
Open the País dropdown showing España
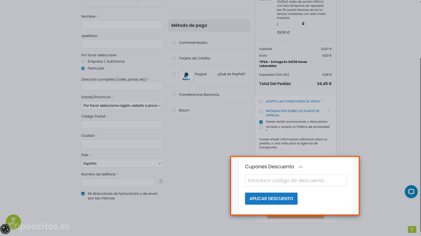(122, 163)
